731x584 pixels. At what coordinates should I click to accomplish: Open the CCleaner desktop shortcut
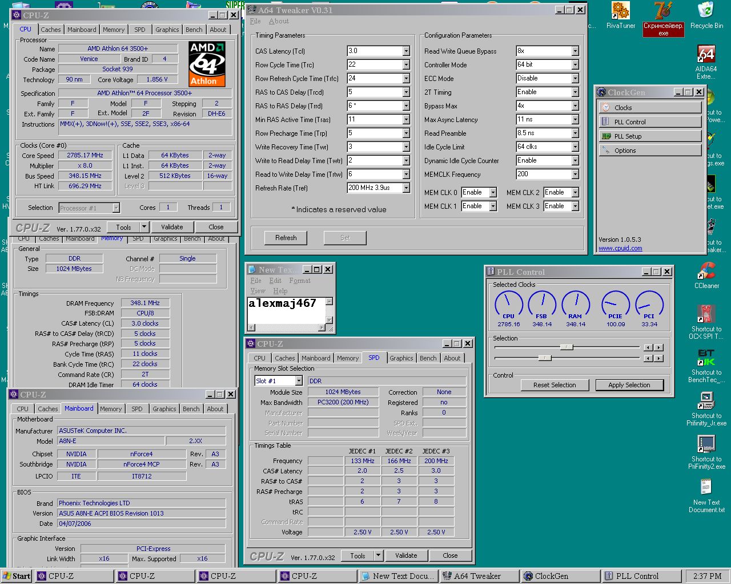[706, 275]
